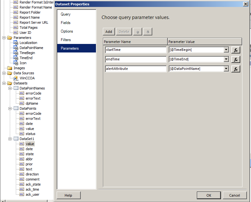Select the TimeBegin parameter in tree
This screenshot has width=251, height=202.
[27, 53]
